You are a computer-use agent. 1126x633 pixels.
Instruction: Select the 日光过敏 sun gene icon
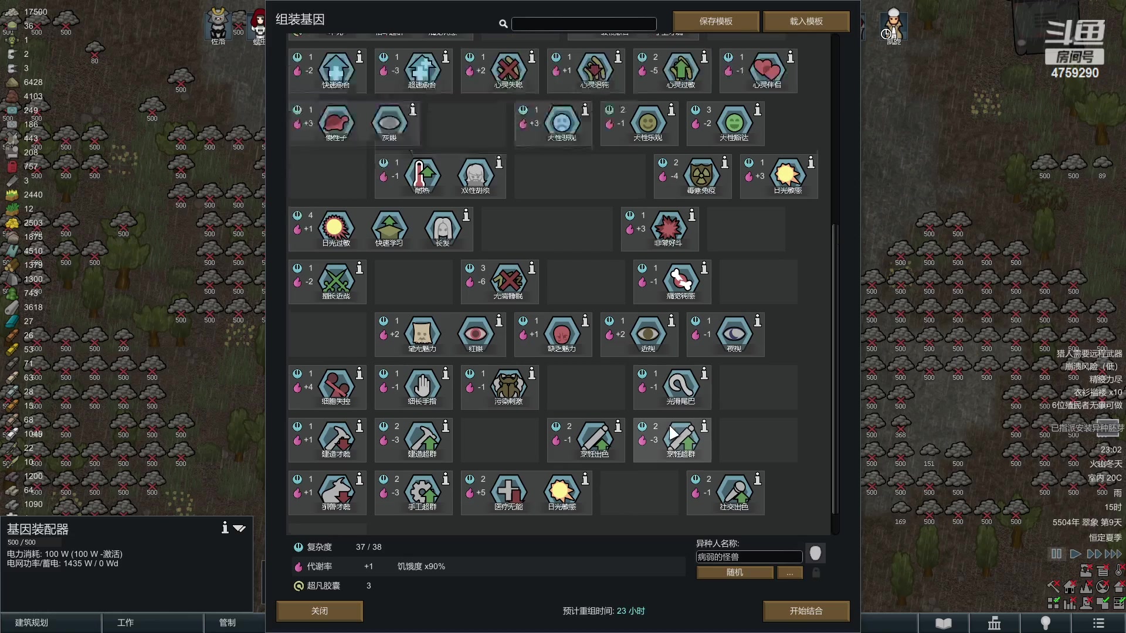335,227
